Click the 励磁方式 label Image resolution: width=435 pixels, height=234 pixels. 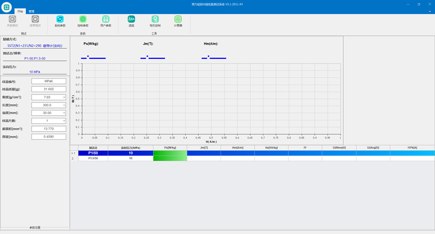9,39
